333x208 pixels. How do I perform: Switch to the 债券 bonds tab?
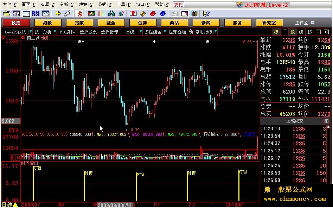(x=143, y=23)
